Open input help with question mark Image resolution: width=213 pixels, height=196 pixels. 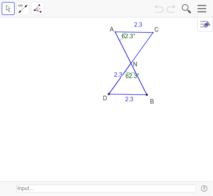[204, 188]
